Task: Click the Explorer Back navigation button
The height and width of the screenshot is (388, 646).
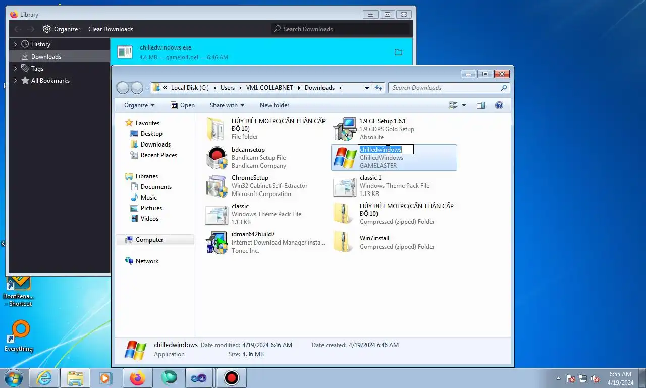Action: (x=123, y=88)
